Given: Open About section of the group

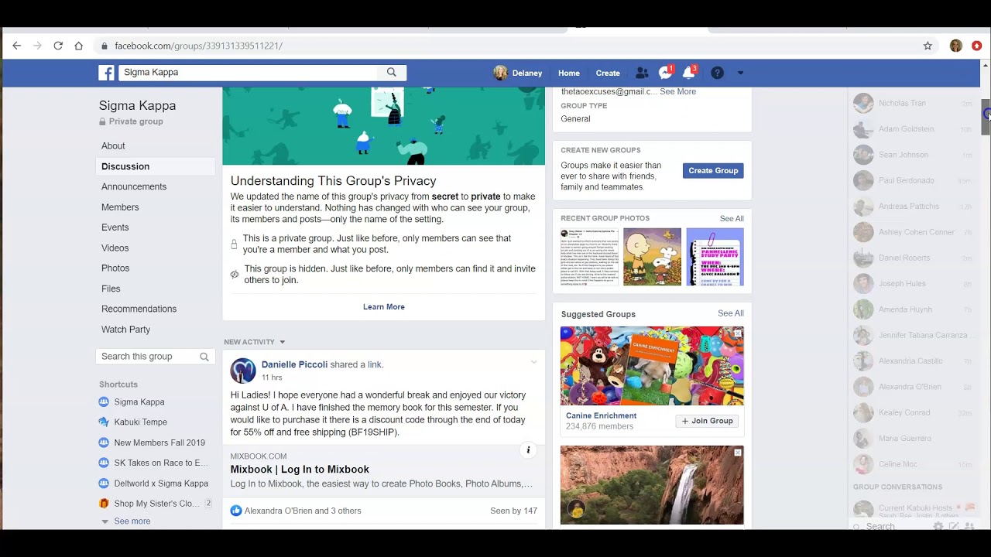Looking at the screenshot, I should coord(113,145).
